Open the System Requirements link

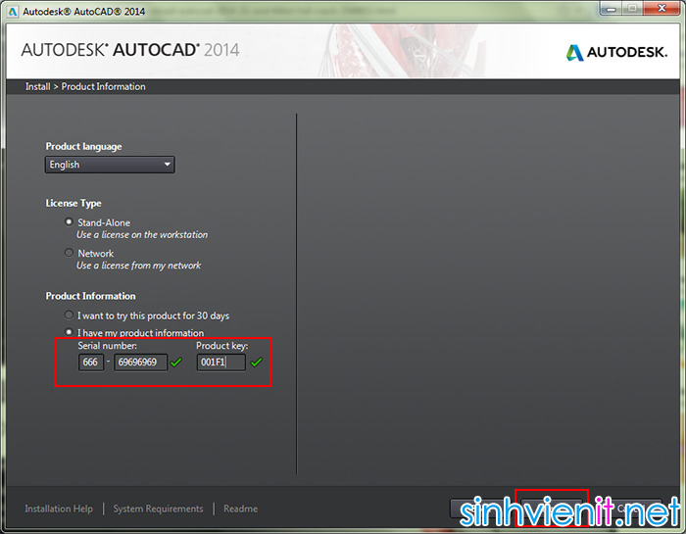coord(158,509)
